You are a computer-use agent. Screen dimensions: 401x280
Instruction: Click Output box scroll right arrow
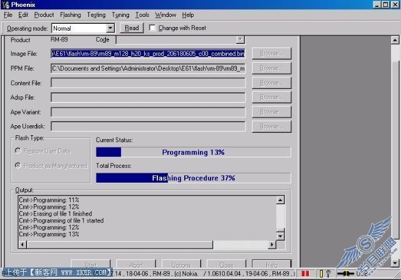point(272,245)
